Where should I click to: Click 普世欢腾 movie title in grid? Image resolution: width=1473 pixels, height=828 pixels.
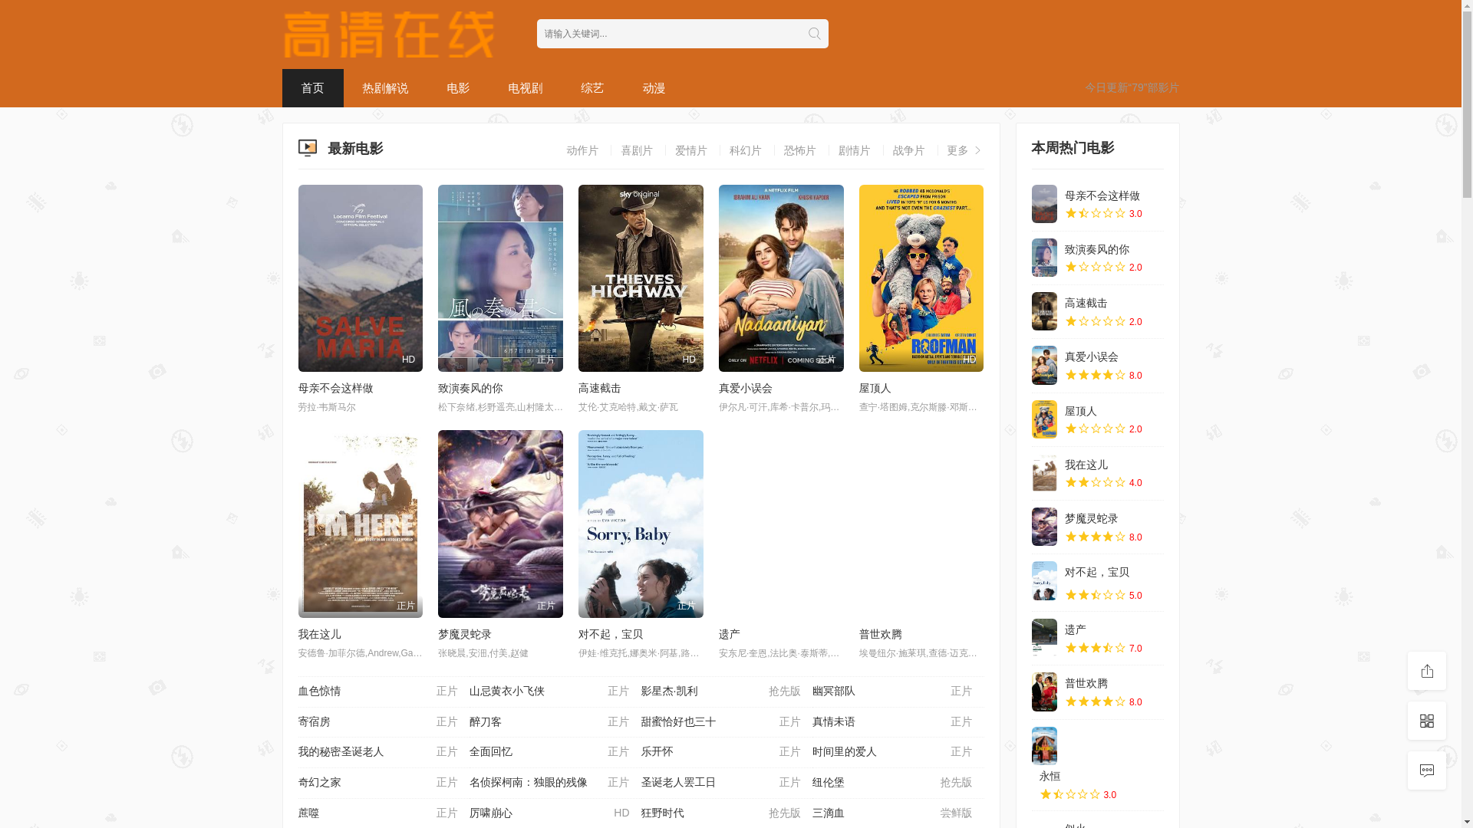(x=881, y=635)
